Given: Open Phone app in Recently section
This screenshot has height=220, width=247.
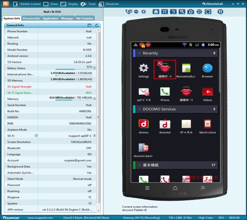Looking at the screenshot, I should (165, 94).
